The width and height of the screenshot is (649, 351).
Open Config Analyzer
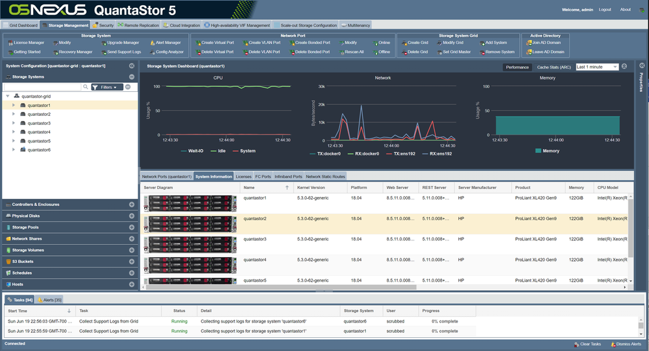tap(167, 52)
